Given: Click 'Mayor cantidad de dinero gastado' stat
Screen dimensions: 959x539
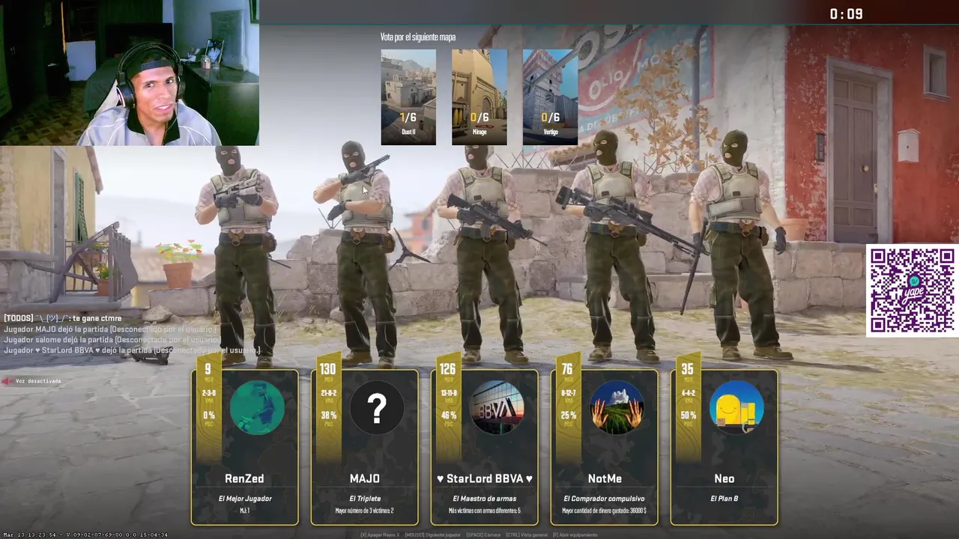Looking at the screenshot, I should click(605, 511).
